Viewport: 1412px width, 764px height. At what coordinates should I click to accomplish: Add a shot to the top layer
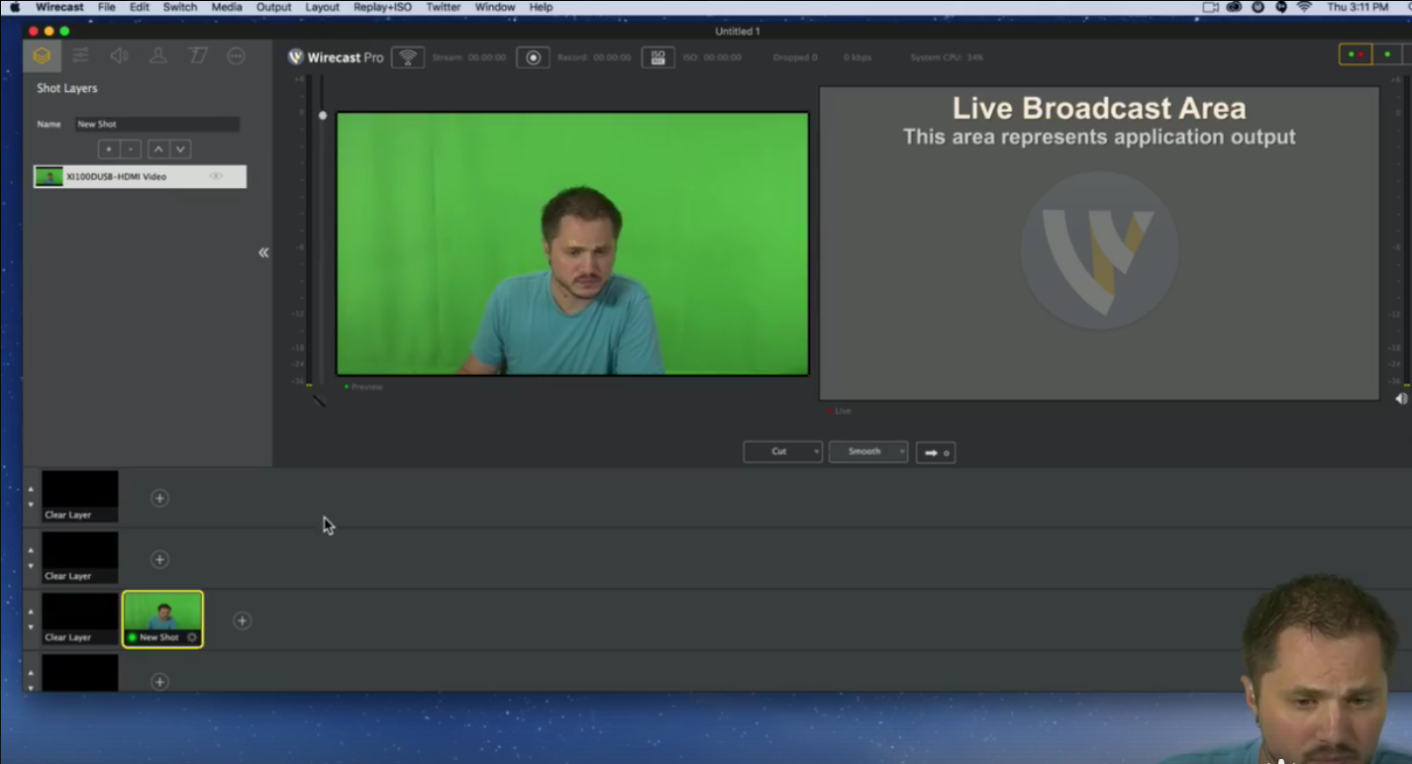click(159, 499)
